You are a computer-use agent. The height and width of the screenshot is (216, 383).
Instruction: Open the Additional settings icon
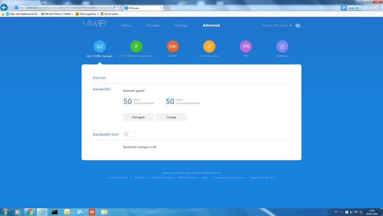pos(282,47)
